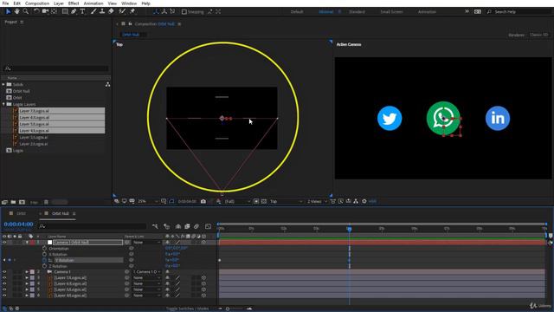This screenshot has width=554, height=312.
Task: Open the Effect menu
Action: tap(74, 3)
